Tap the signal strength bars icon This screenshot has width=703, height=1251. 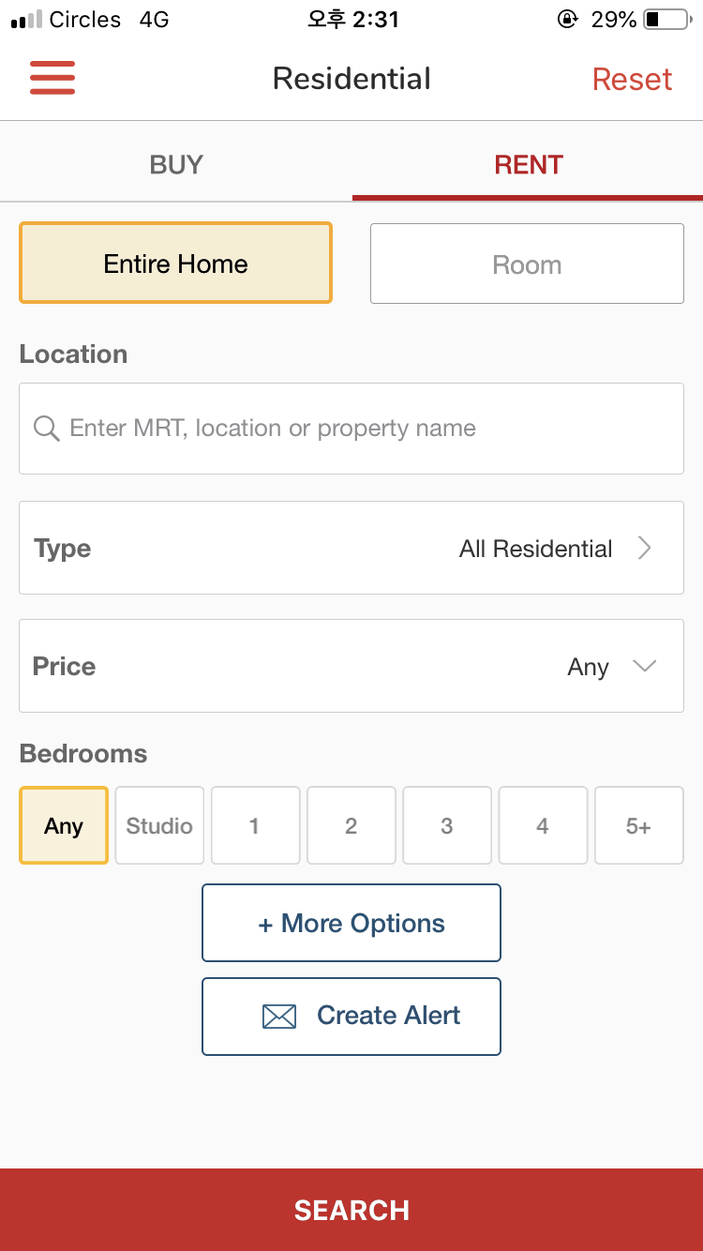26,20
